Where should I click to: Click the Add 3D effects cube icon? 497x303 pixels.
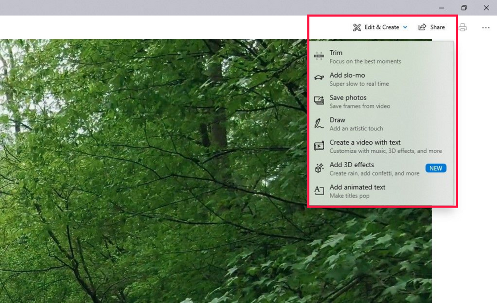pos(319,169)
